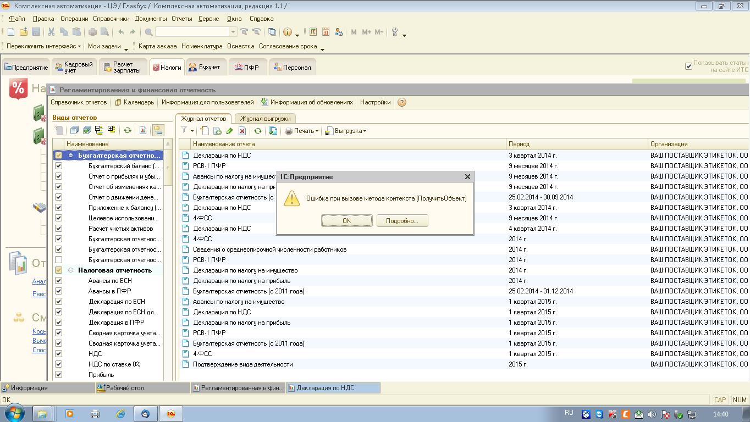Switch to the Журнал выгрузки tab
The width and height of the screenshot is (750, 422).
[265, 118]
